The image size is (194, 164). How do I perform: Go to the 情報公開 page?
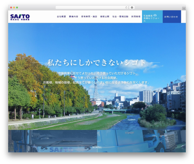click(105, 17)
